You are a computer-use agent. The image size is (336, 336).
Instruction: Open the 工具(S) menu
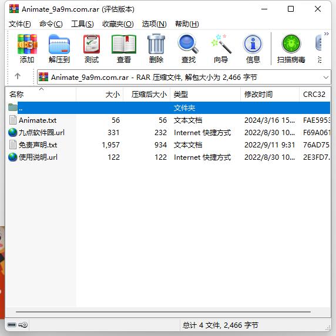82,23
